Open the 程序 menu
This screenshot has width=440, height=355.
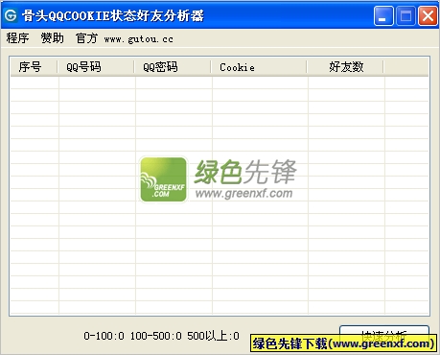click(17, 38)
